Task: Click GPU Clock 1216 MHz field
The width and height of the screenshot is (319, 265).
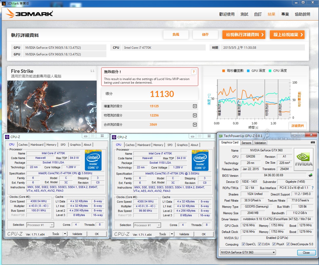Action: point(249,225)
